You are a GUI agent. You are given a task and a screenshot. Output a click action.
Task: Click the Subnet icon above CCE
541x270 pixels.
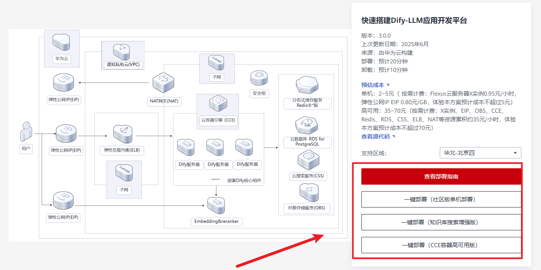point(216,63)
